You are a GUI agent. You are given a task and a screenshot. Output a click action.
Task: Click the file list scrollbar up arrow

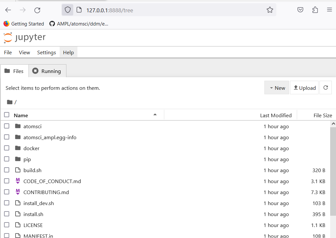(x=333, y=124)
